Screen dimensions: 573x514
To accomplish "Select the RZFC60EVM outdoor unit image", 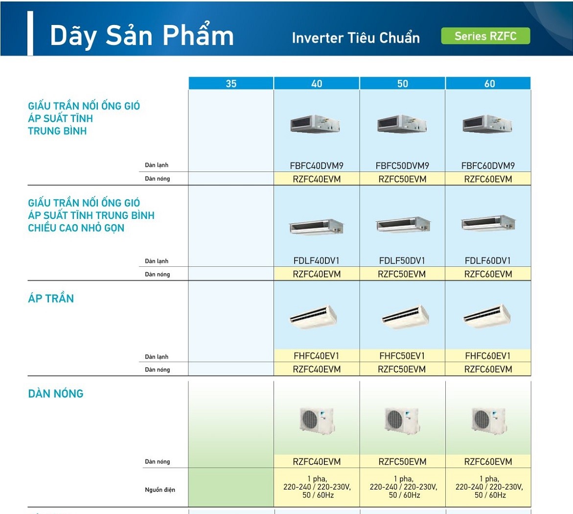I will 488,420.
